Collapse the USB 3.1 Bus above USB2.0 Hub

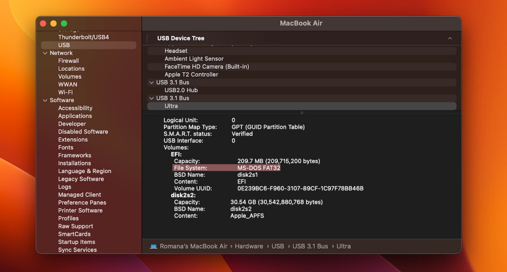(151, 82)
